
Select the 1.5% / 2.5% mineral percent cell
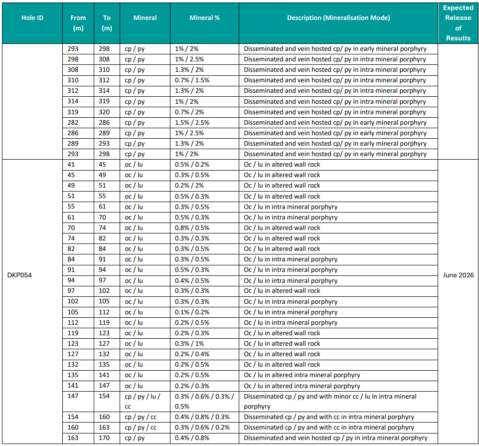point(204,123)
